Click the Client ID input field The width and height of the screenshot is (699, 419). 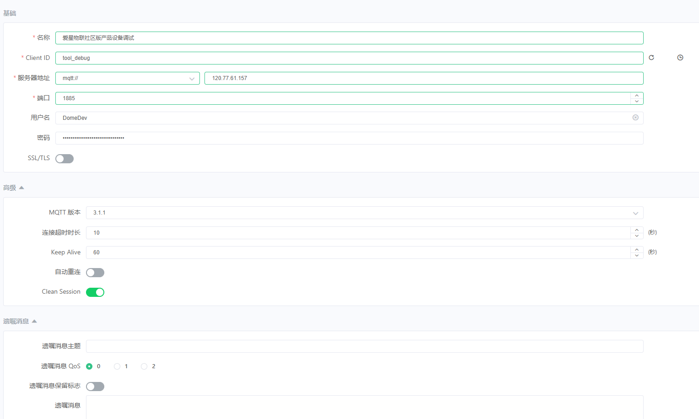click(x=349, y=58)
